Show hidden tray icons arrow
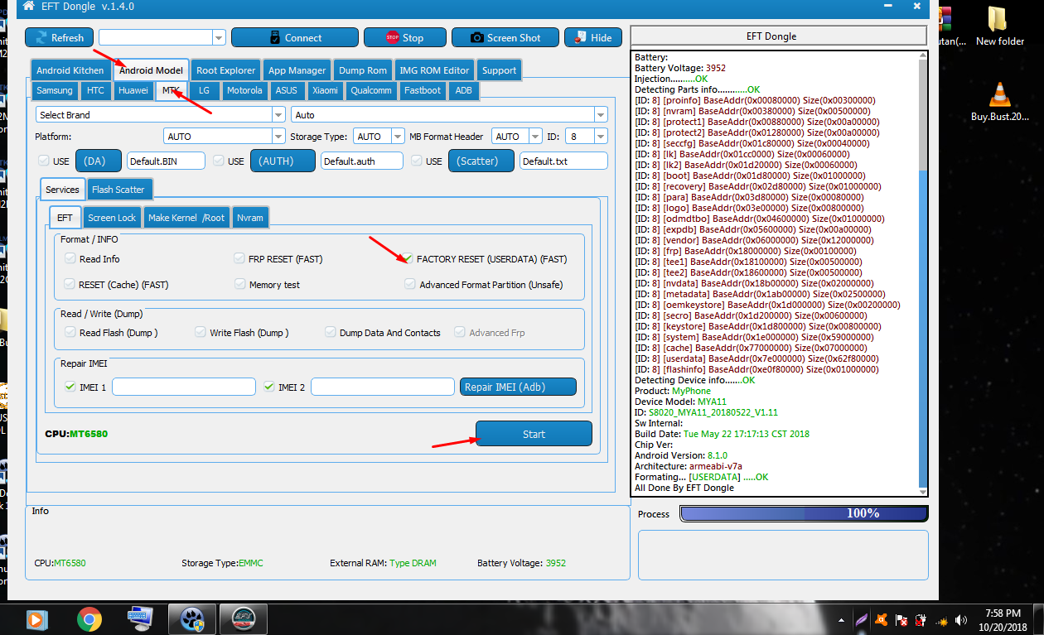The width and height of the screenshot is (1044, 635). 843,620
